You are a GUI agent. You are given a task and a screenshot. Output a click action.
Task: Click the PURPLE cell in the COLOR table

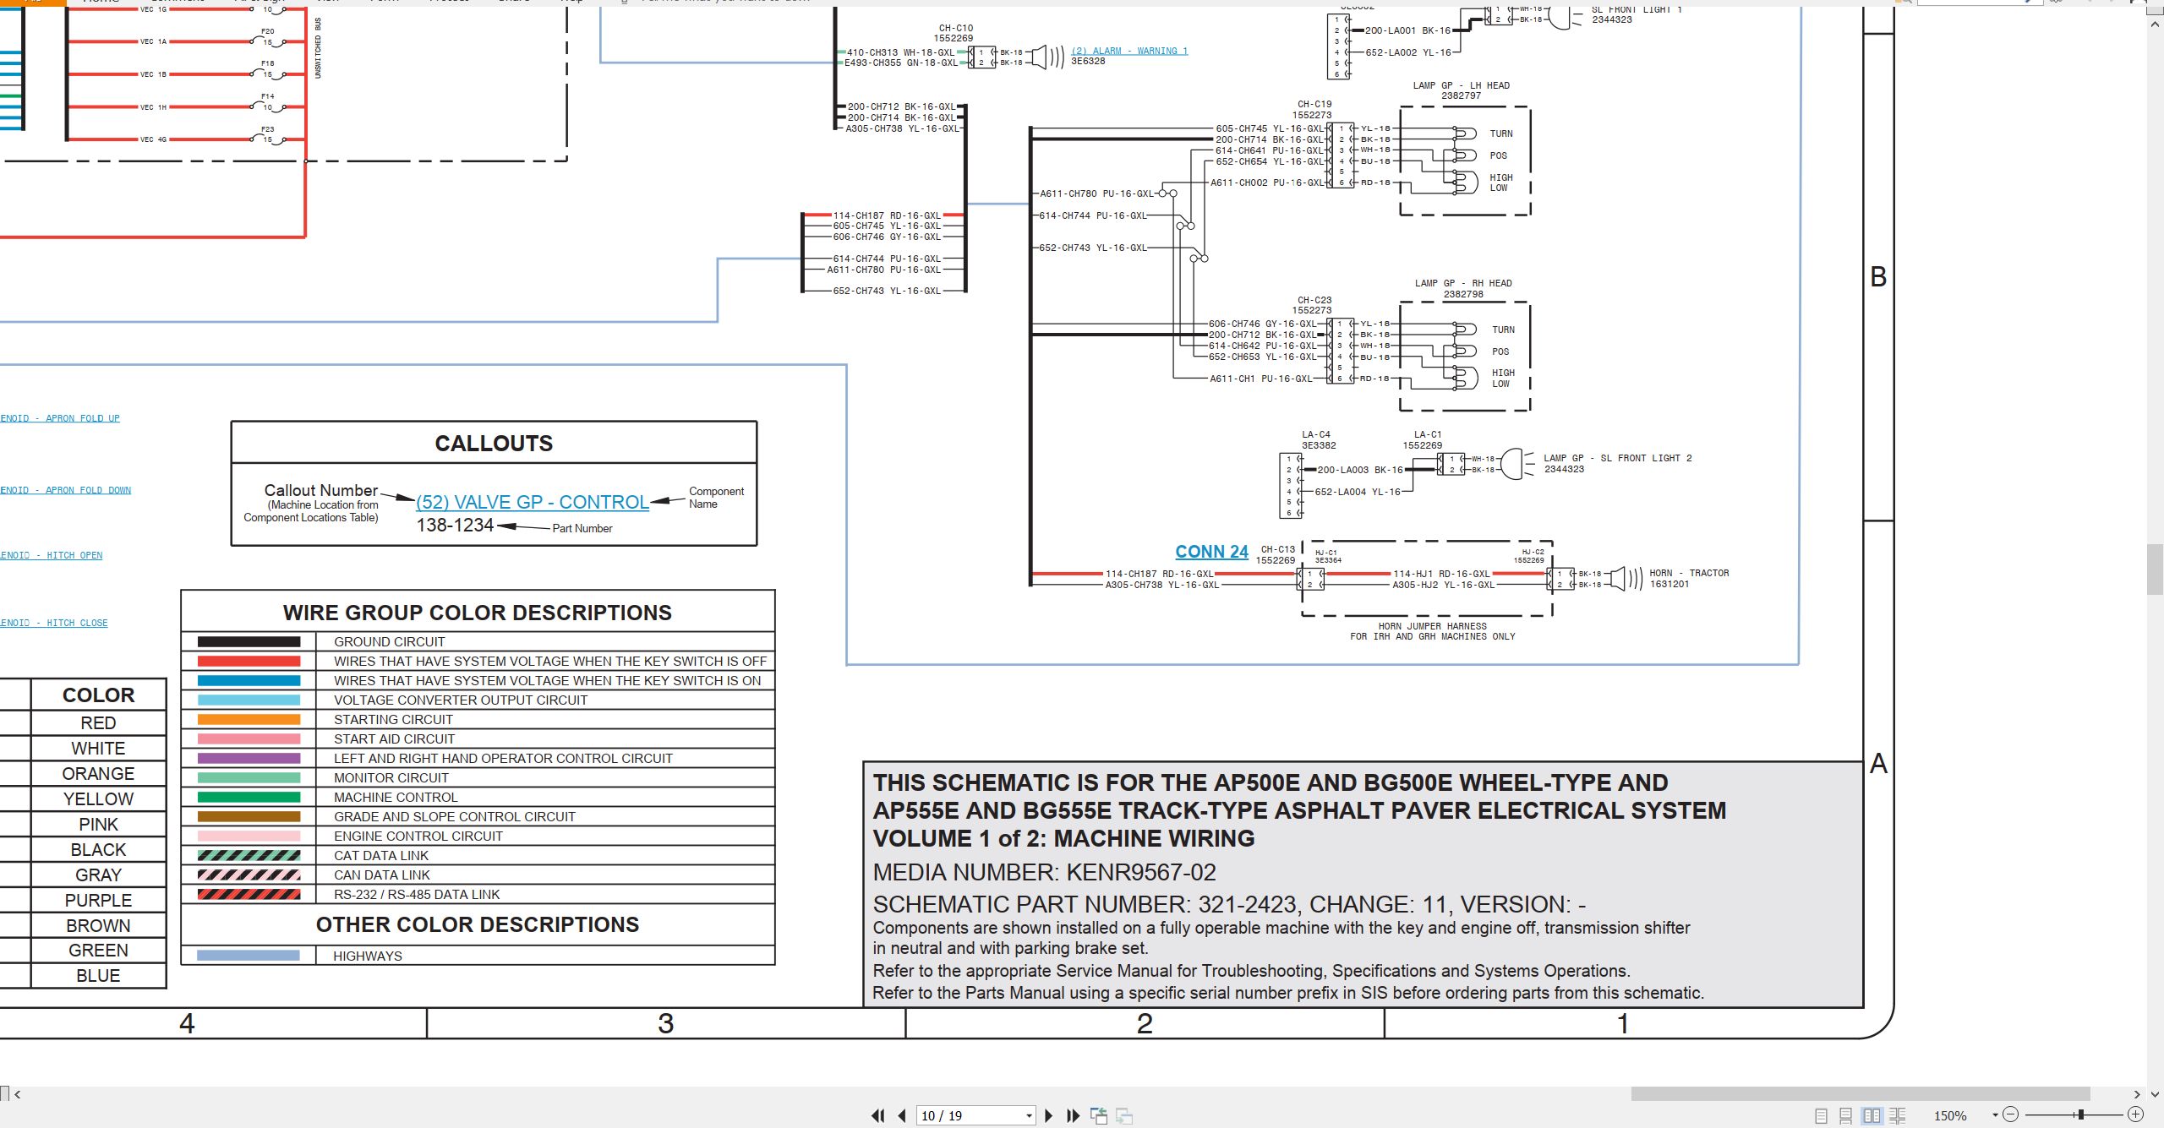point(99,901)
